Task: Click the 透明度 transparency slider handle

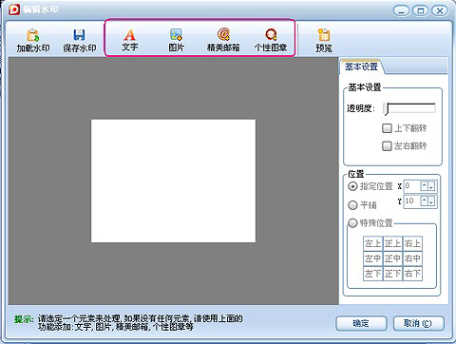Action: [386, 108]
